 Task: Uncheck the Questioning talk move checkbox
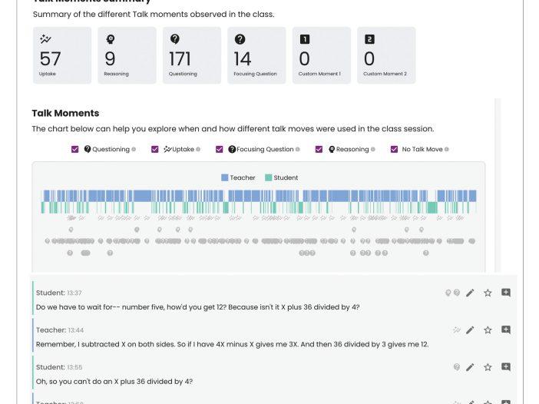point(74,149)
